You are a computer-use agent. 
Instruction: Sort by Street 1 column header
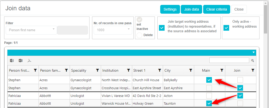coord(144,70)
